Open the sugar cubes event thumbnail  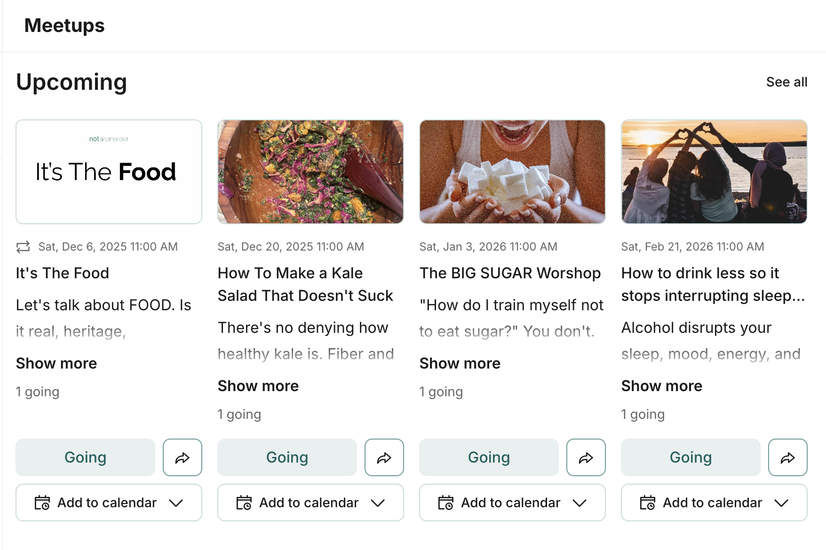(x=512, y=172)
